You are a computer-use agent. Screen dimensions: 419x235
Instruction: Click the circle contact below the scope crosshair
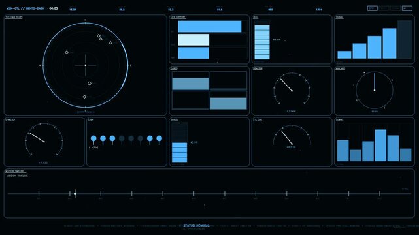(x=90, y=83)
